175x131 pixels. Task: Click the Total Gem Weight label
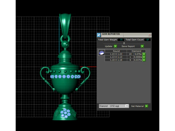(107, 40)
